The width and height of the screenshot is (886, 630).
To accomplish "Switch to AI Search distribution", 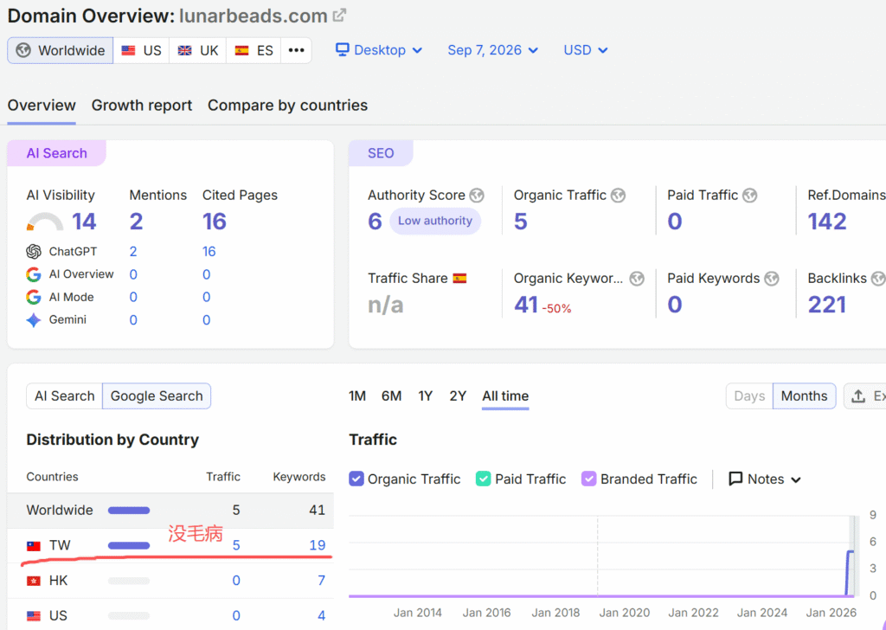I will tap(64, 396).
